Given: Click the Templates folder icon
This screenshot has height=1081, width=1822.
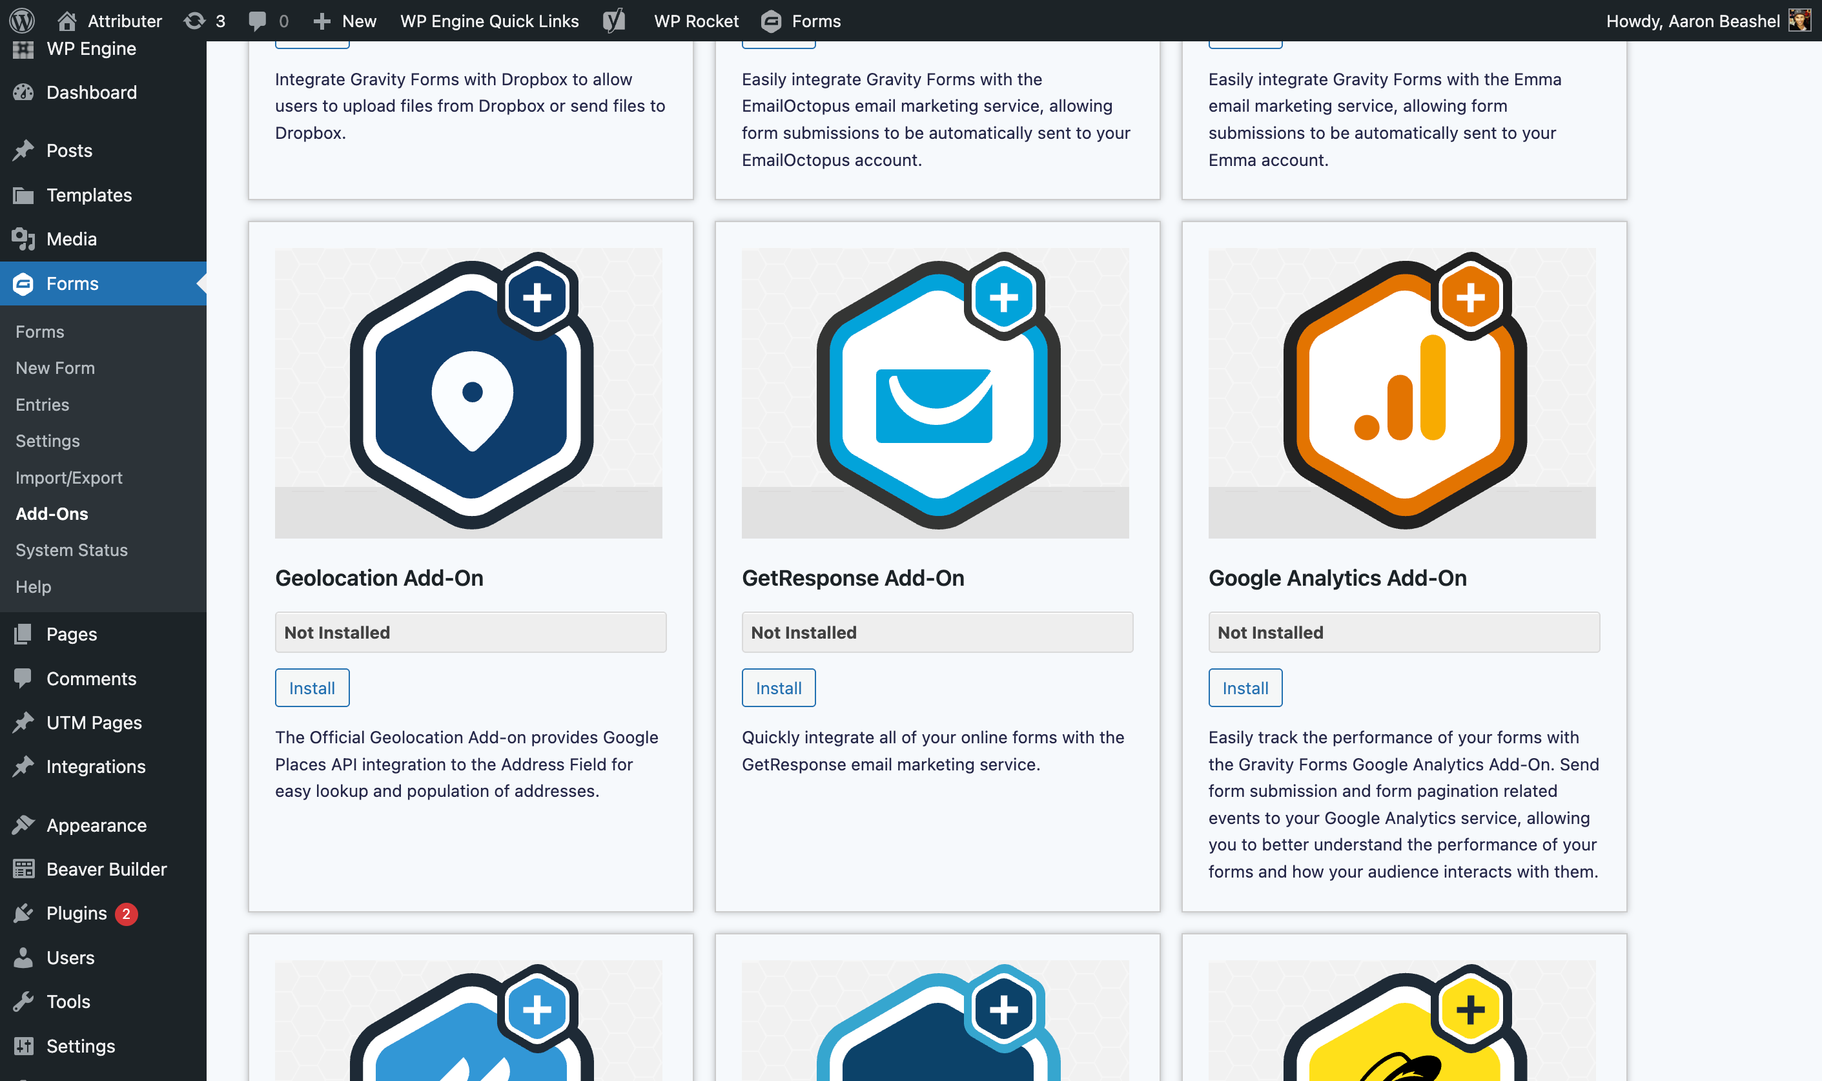Looking at the screenshot, I should [x=23, y=195].
